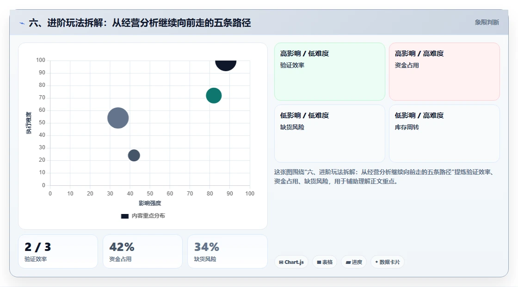Click the black bubble at the chart top
The width and height of the screenshot is (518, 287).
click(x=226, y=65)
